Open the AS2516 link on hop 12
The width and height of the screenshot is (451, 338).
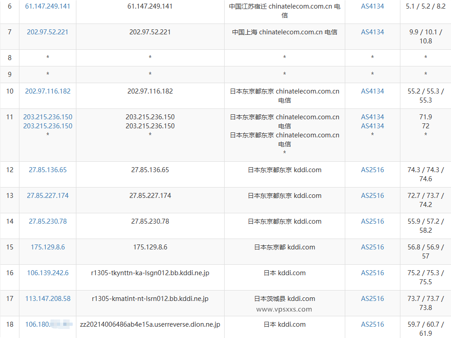372,169
